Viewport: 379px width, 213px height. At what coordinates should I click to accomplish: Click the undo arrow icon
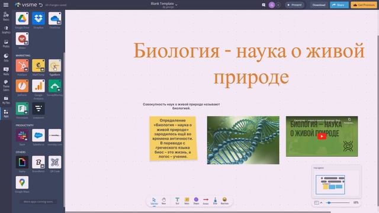click(41, 5)
